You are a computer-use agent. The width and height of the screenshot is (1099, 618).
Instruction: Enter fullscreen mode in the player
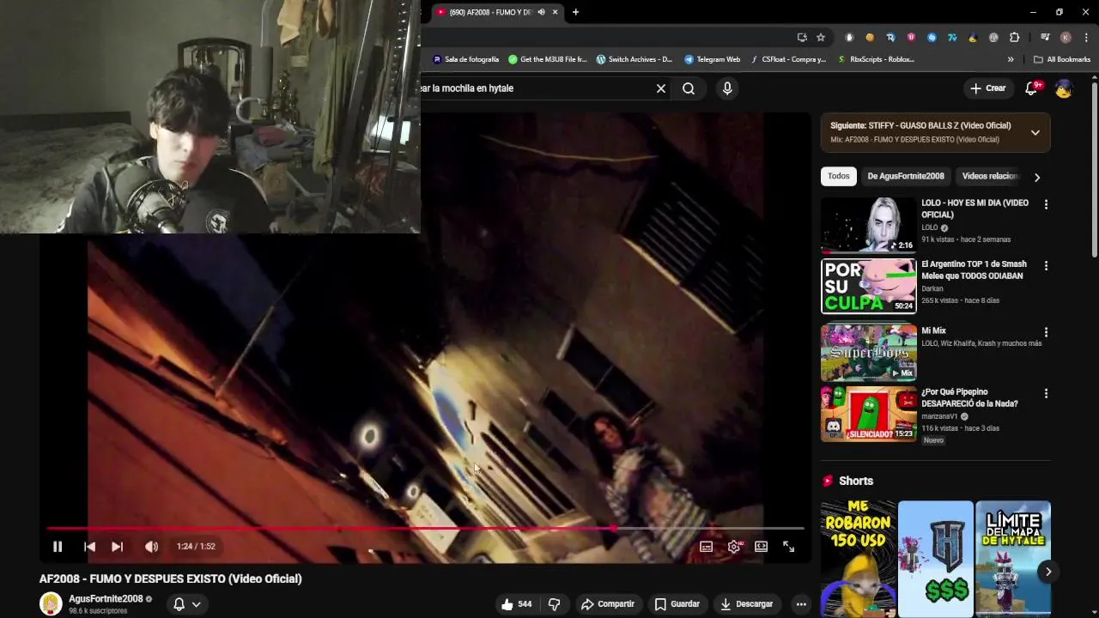(x=788, y=546)
